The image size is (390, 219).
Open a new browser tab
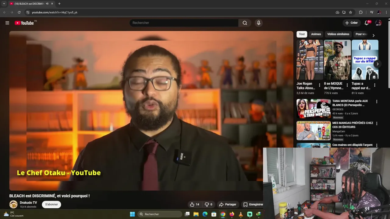point(59,4)
